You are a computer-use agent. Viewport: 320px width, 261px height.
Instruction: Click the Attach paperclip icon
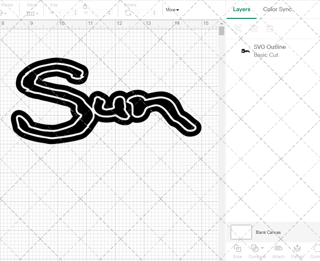click(x=278, y=249)
